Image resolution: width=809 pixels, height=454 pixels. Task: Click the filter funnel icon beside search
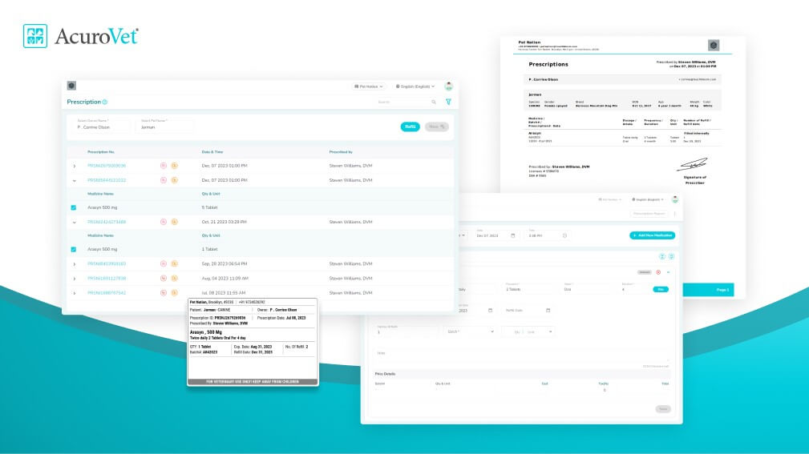point(448,102)
